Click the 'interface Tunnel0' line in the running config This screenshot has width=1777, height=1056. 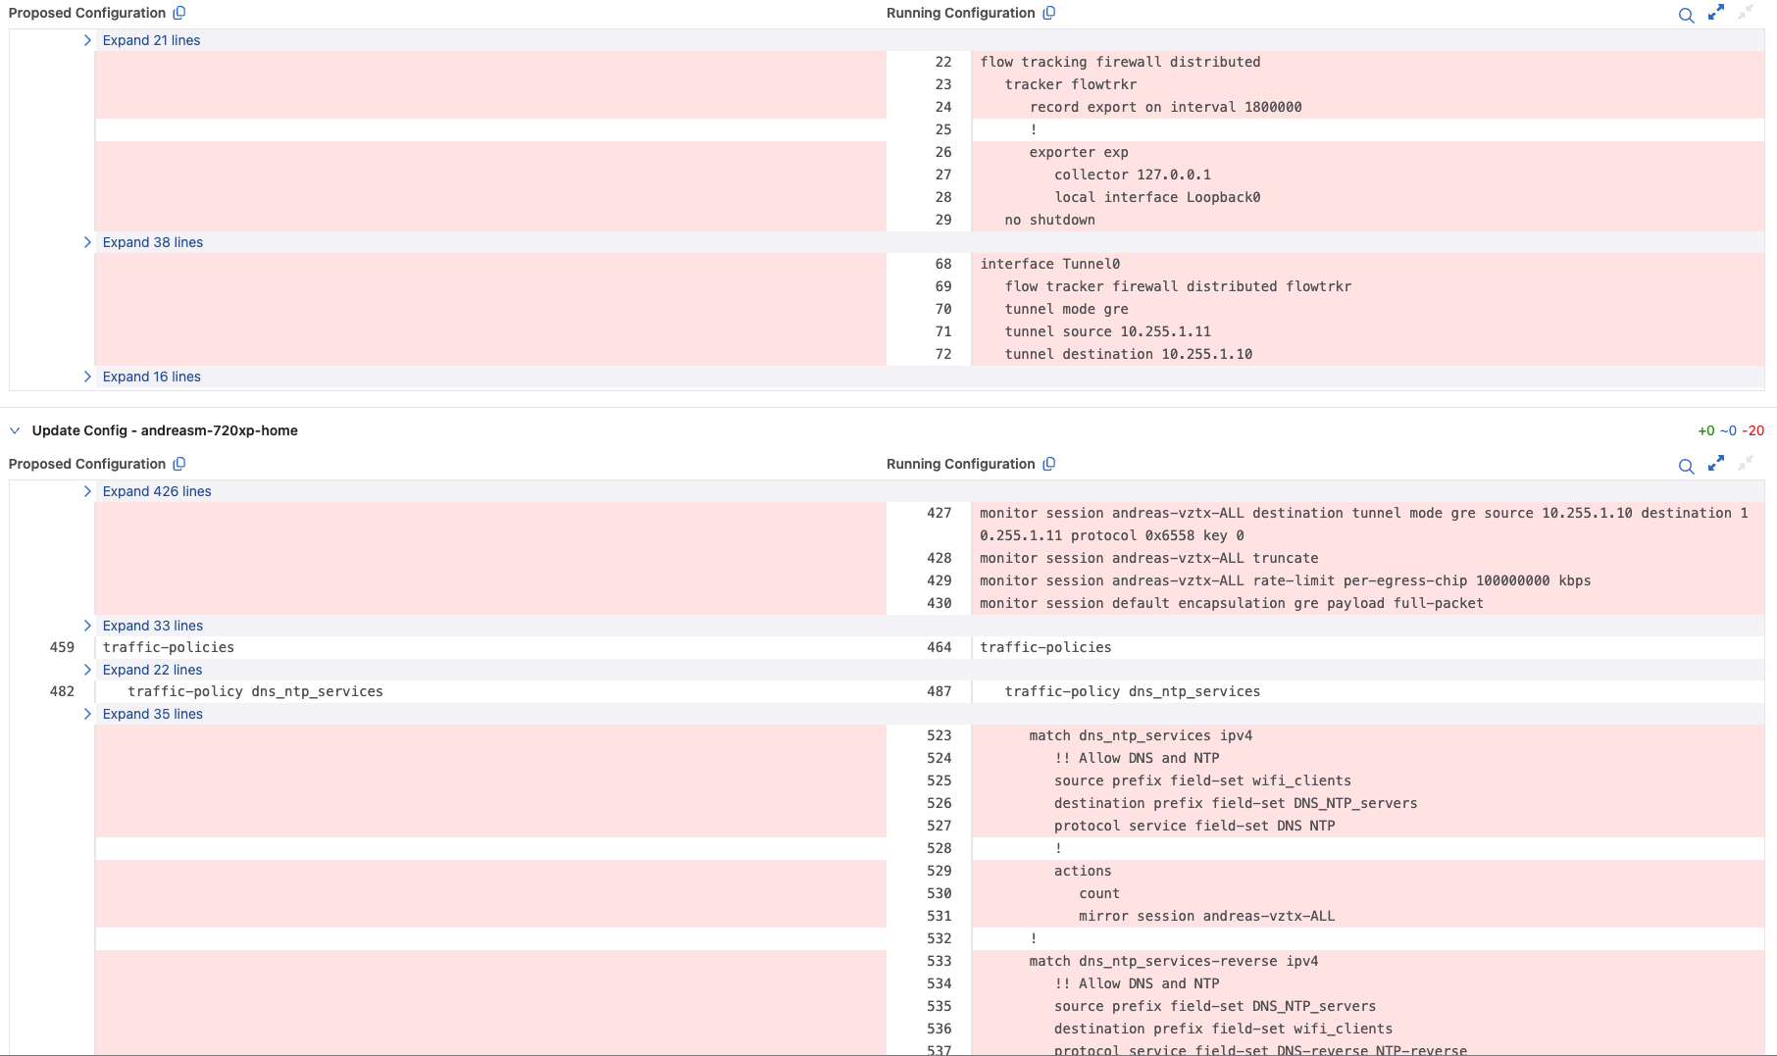(1049, 264)
